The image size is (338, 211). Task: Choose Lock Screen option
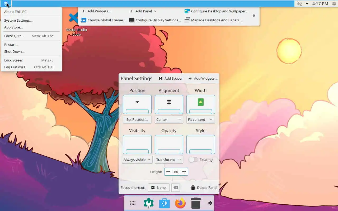[x=31, y=60]
